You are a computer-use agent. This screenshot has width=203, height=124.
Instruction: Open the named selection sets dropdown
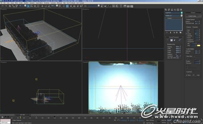[93, 6]
